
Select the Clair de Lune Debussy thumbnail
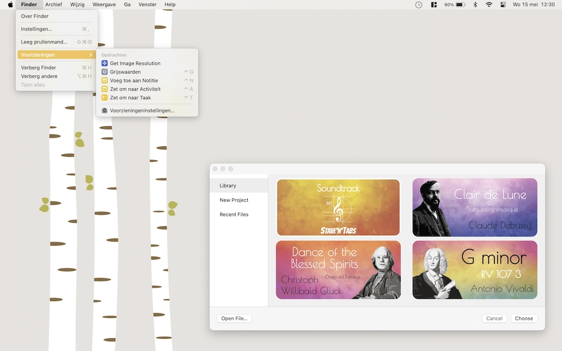pos(475,207)
